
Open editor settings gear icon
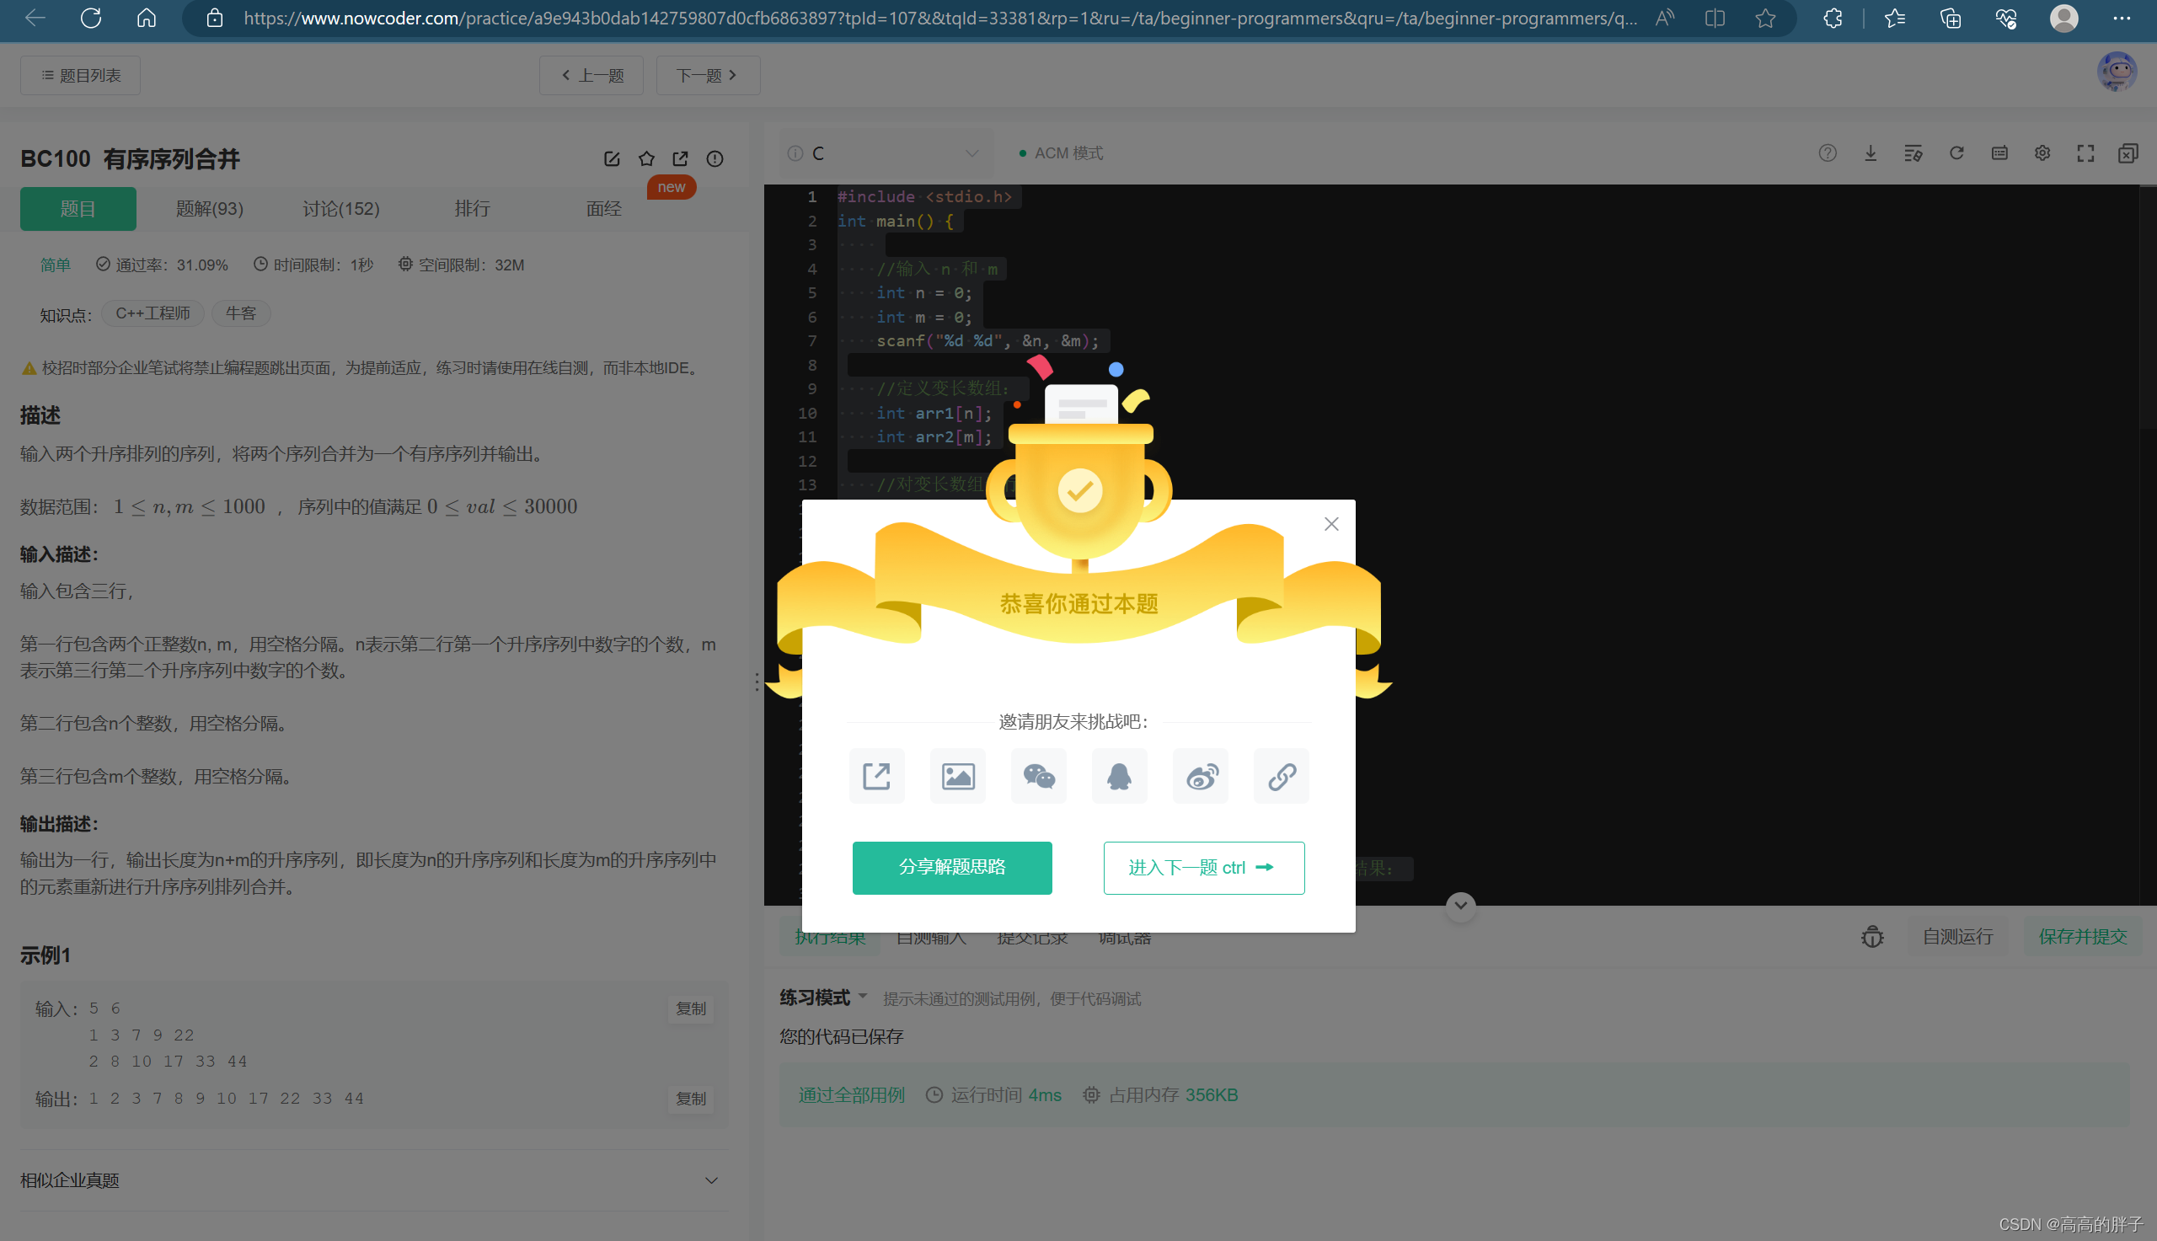[x=2042, y=153]
